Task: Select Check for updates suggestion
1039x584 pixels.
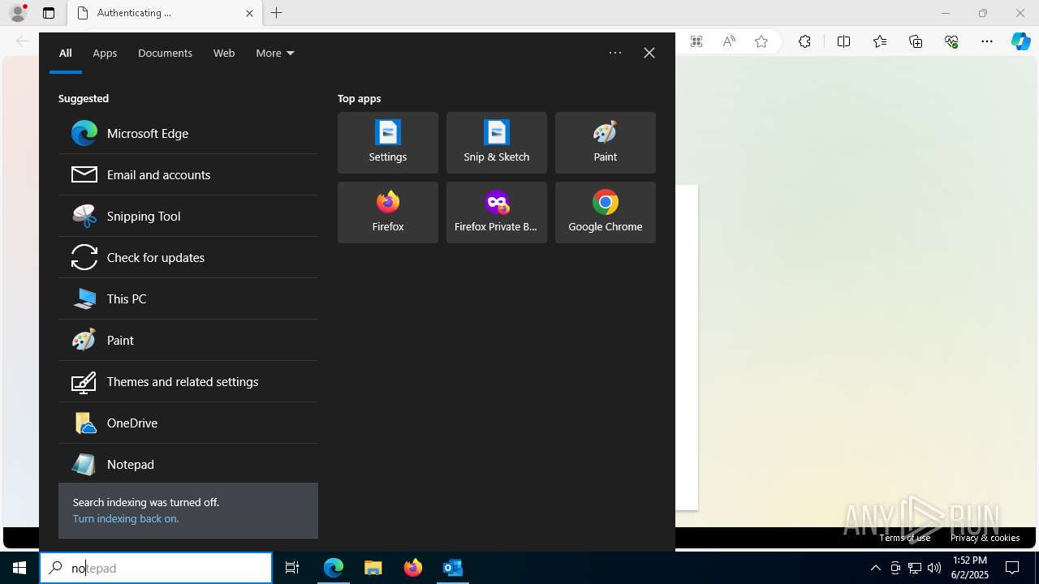Action: pyautogui.click(x=188, y=257)
